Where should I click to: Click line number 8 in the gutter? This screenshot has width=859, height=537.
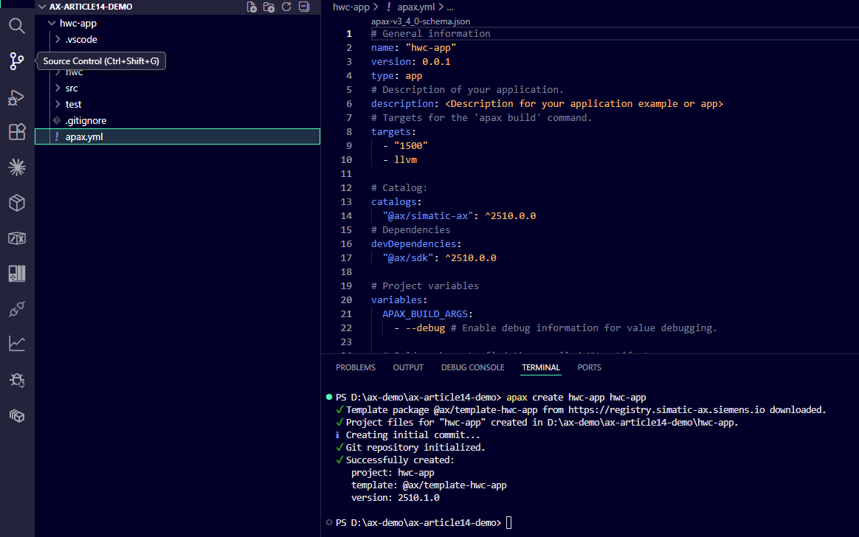click(x=348, y=131)
